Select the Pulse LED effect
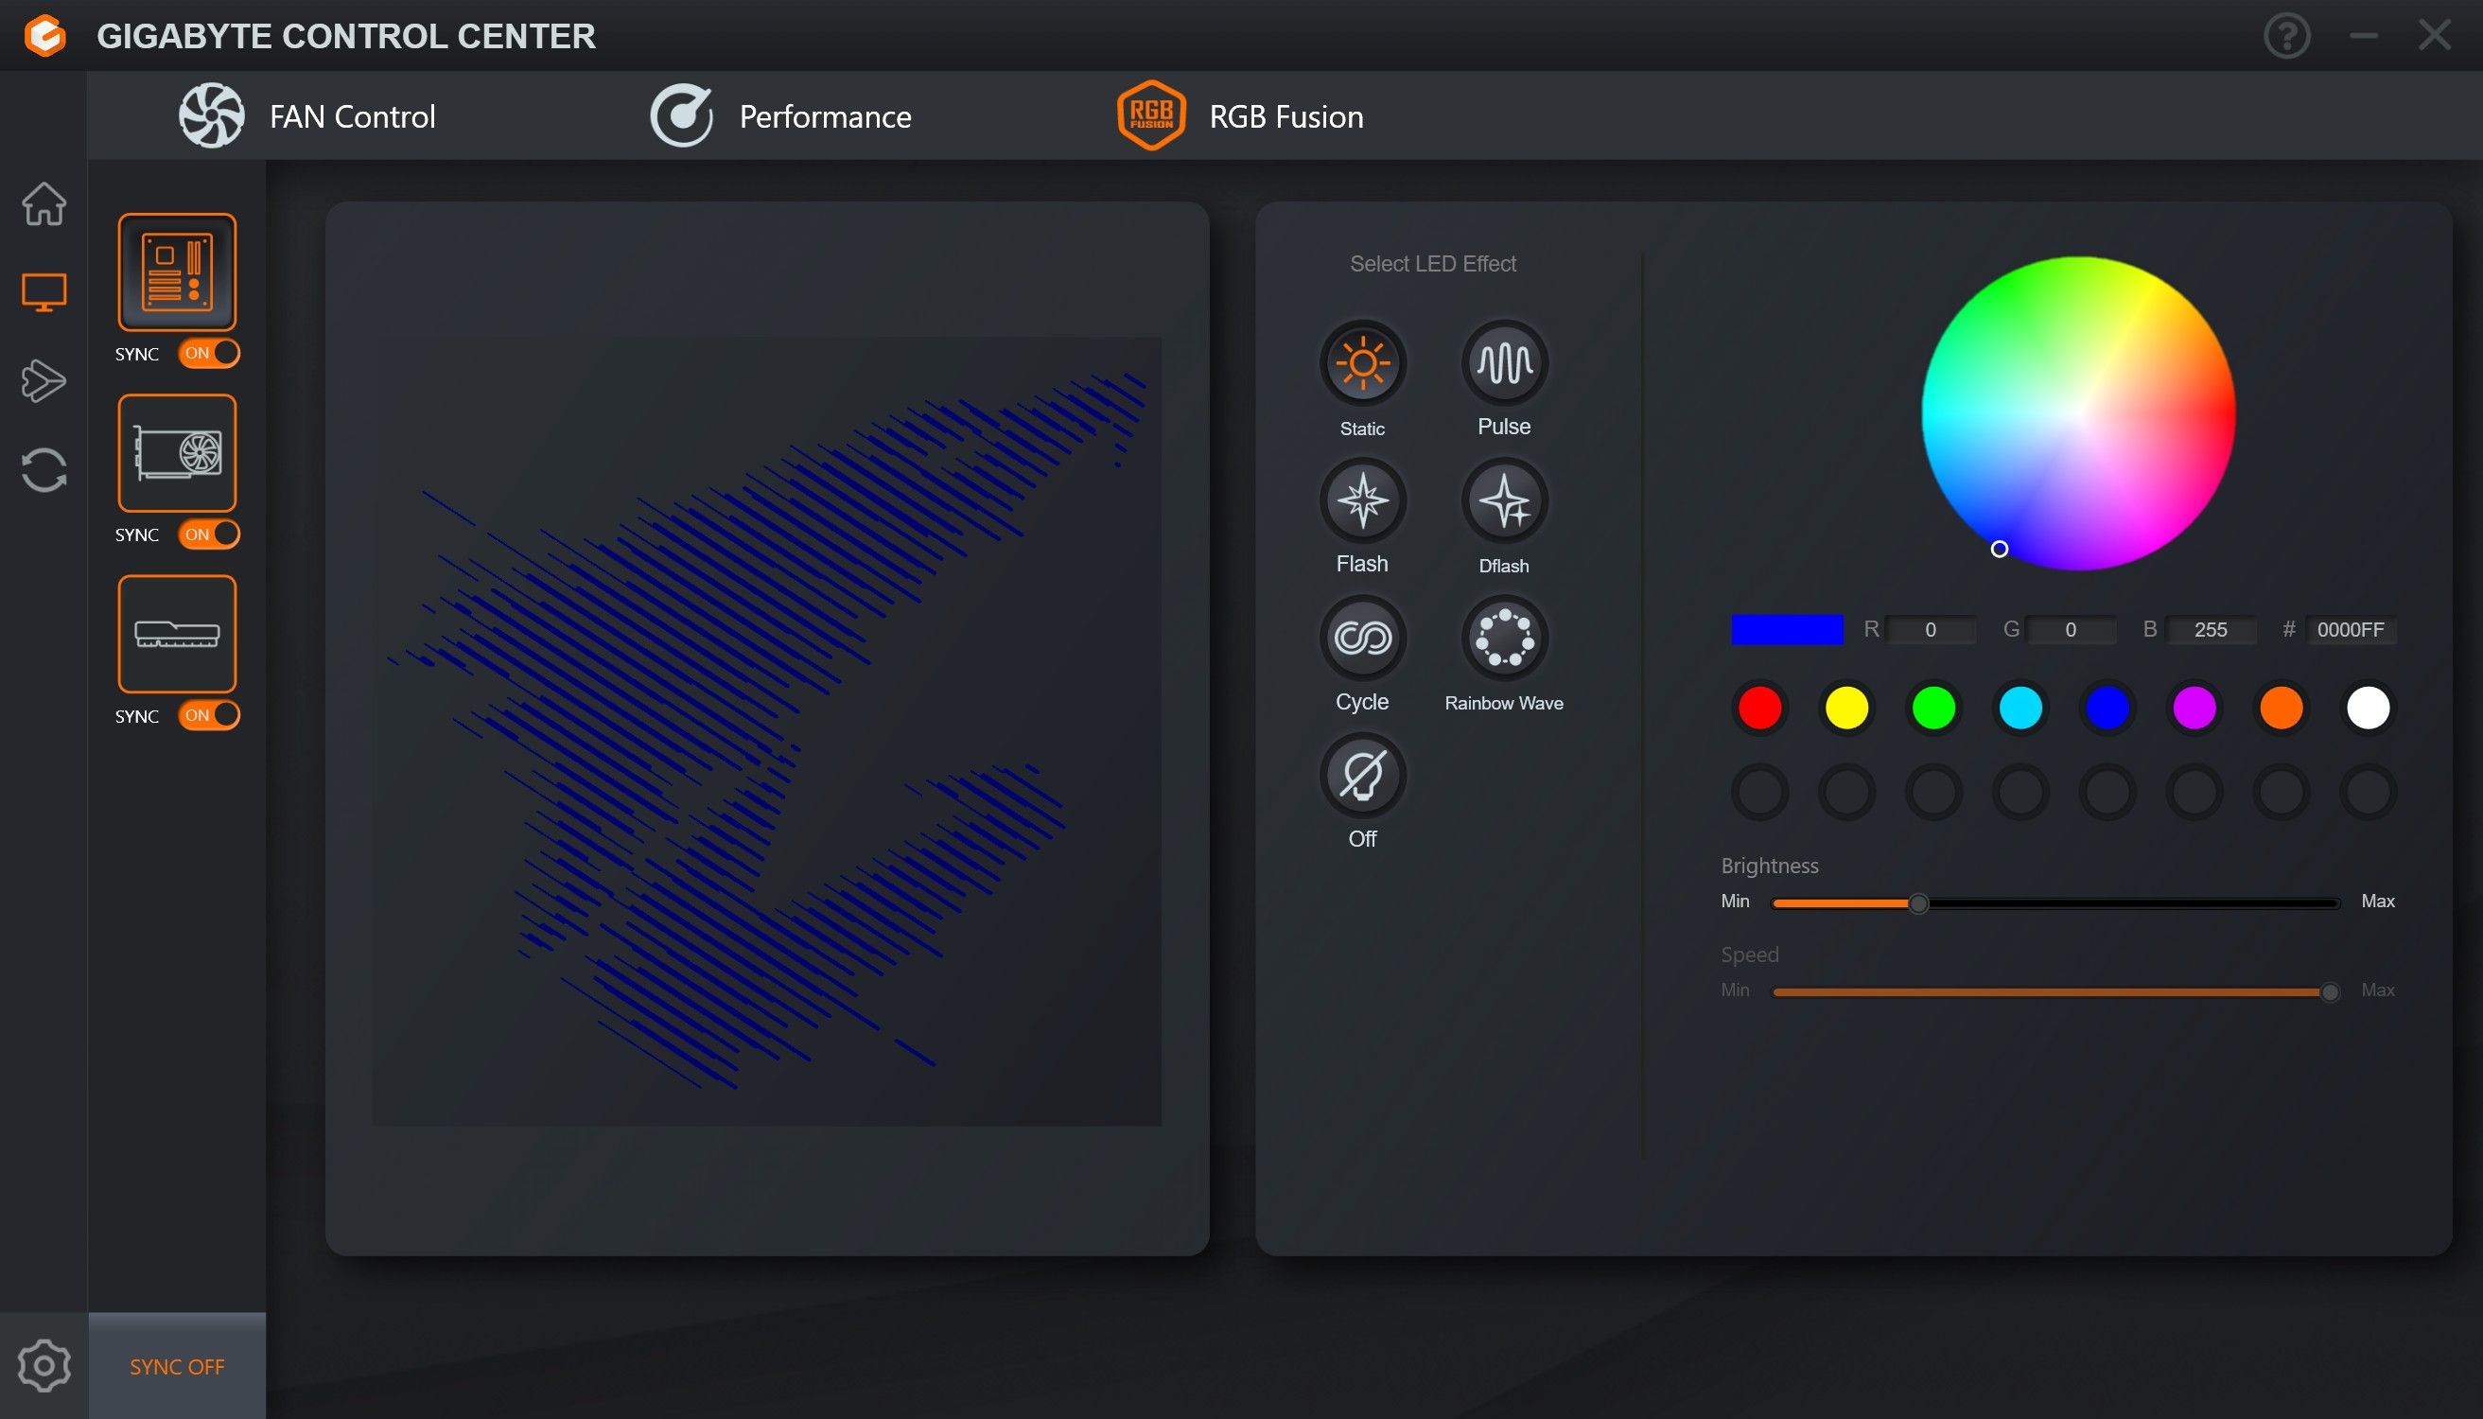The width and height of the screenshot is (2483, 1419). point(1501,363)
